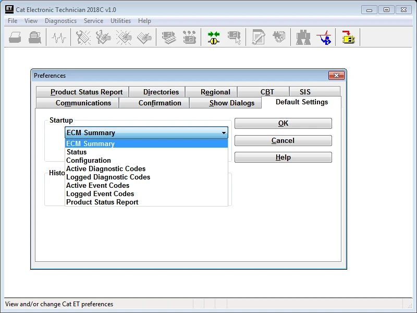The image size is (417, 313).
Task: Open the View menu
Action: pos(31,21)
